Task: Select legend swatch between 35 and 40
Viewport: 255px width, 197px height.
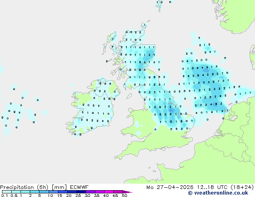Action: tap(100, 192)
